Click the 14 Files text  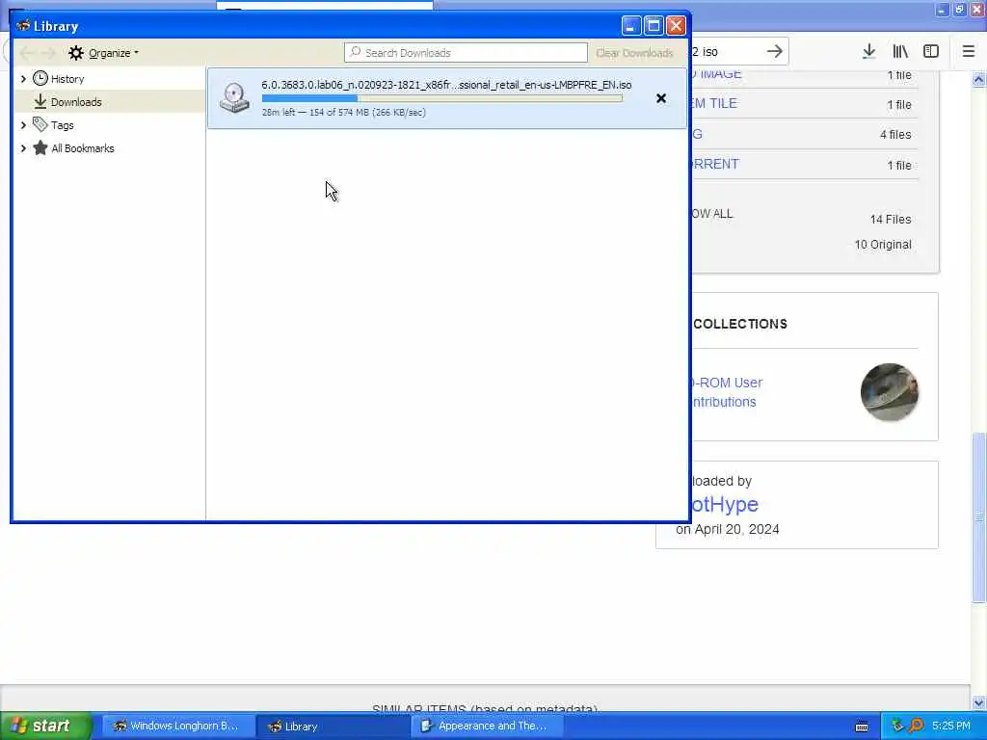891,219
